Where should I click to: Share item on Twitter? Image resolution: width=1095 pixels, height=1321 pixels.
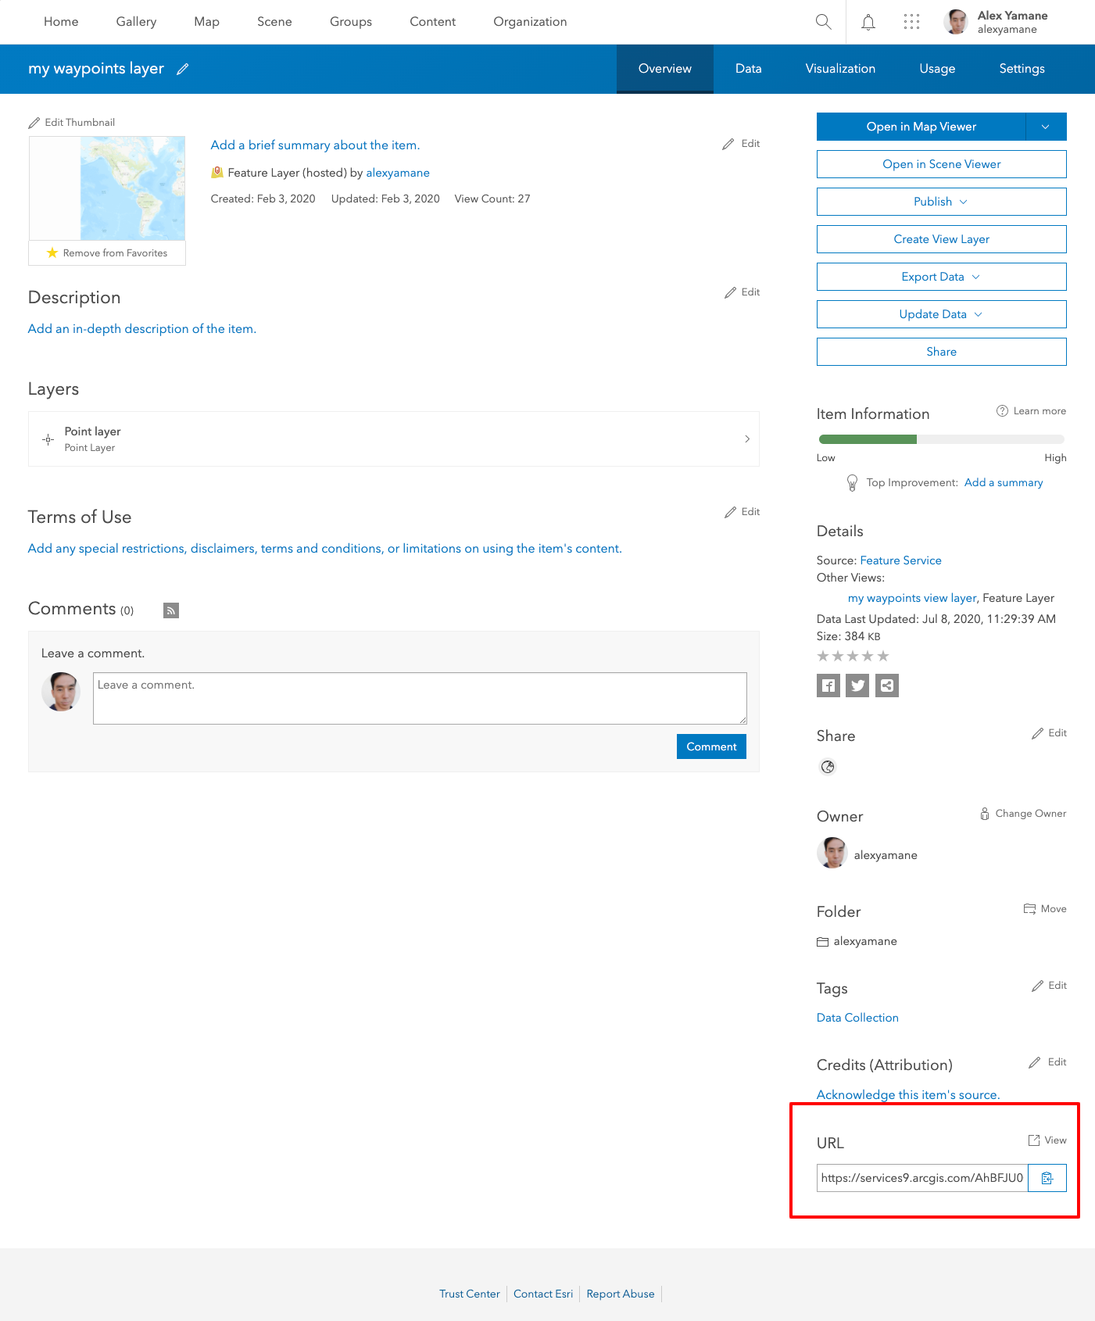(857, 686)
